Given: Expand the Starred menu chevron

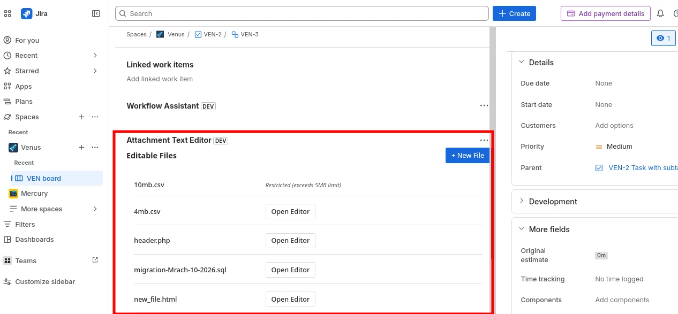Looking at the screenshot, I should click(x=95, y=71).
